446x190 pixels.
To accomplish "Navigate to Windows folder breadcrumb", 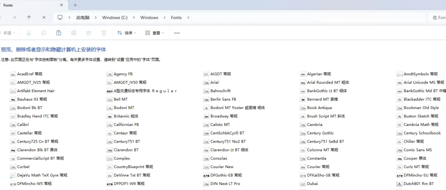I will 149,18.
